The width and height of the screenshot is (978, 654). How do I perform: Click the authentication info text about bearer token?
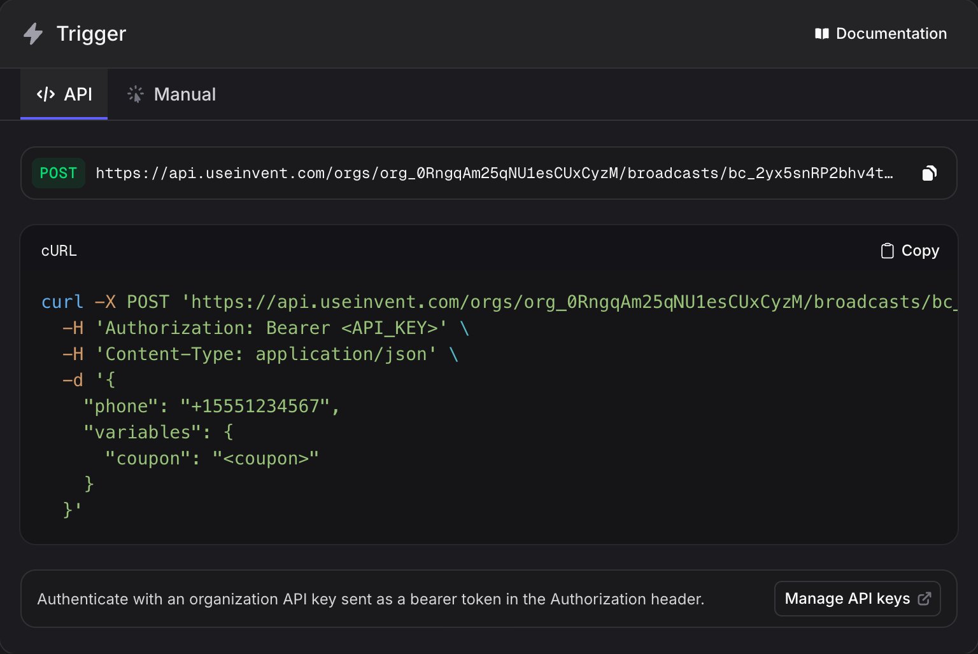[371, 599]
